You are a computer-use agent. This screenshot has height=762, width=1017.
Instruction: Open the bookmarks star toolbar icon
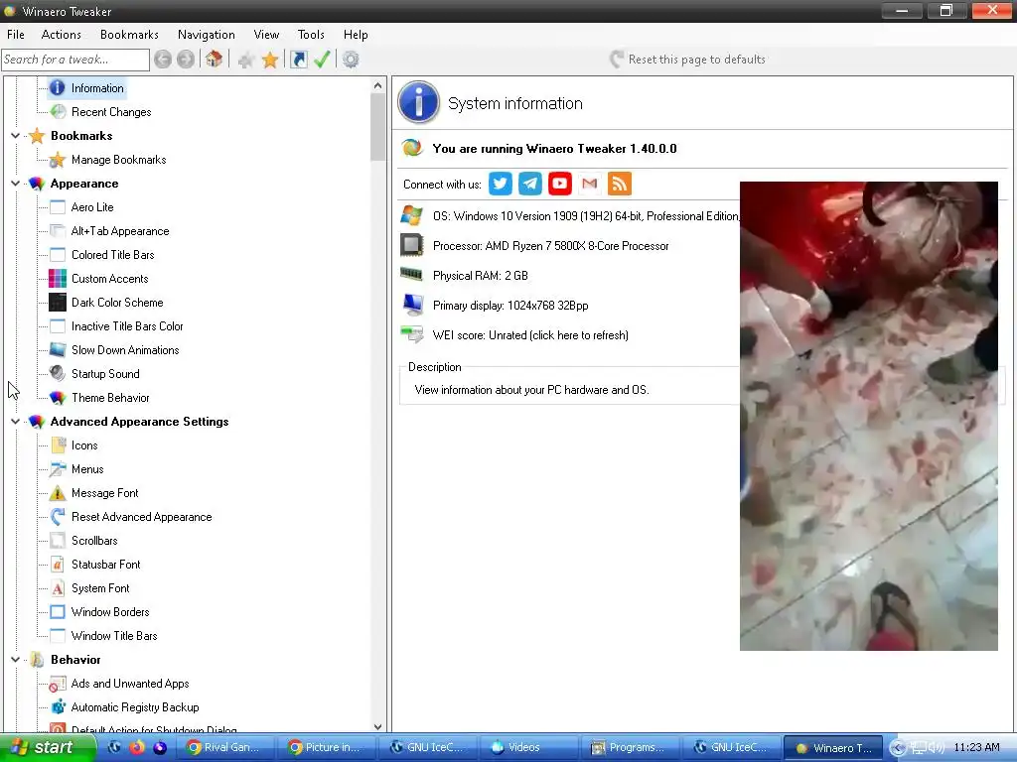(270, 61)
